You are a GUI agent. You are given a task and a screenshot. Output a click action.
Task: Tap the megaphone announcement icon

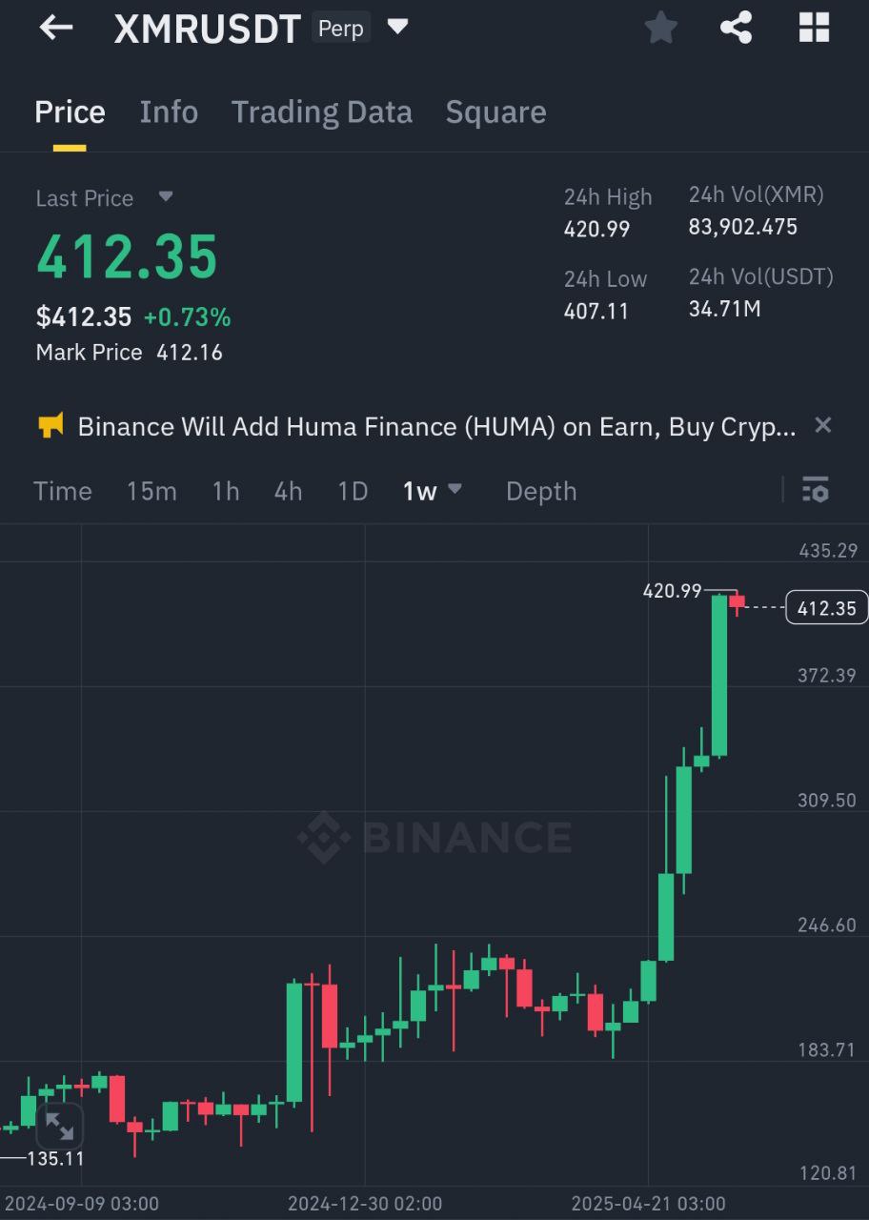(x=51, y=425)
